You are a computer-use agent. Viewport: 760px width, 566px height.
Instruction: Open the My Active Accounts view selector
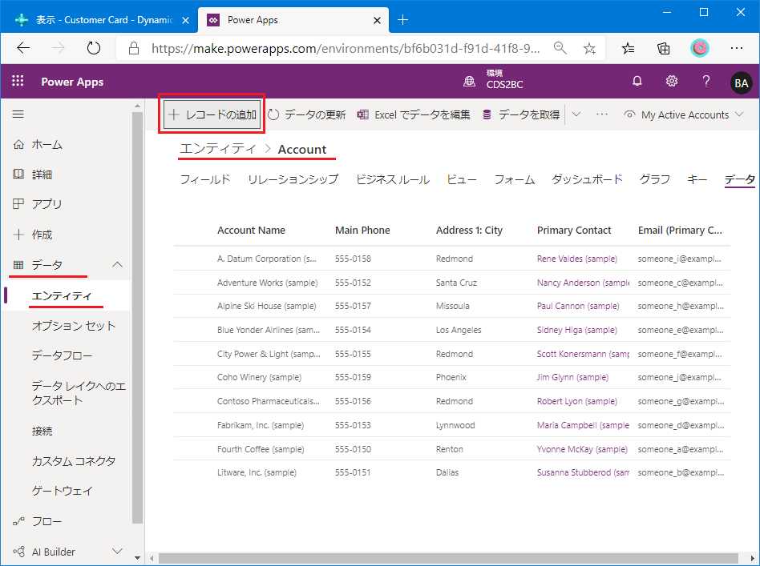tap(684, 114)
